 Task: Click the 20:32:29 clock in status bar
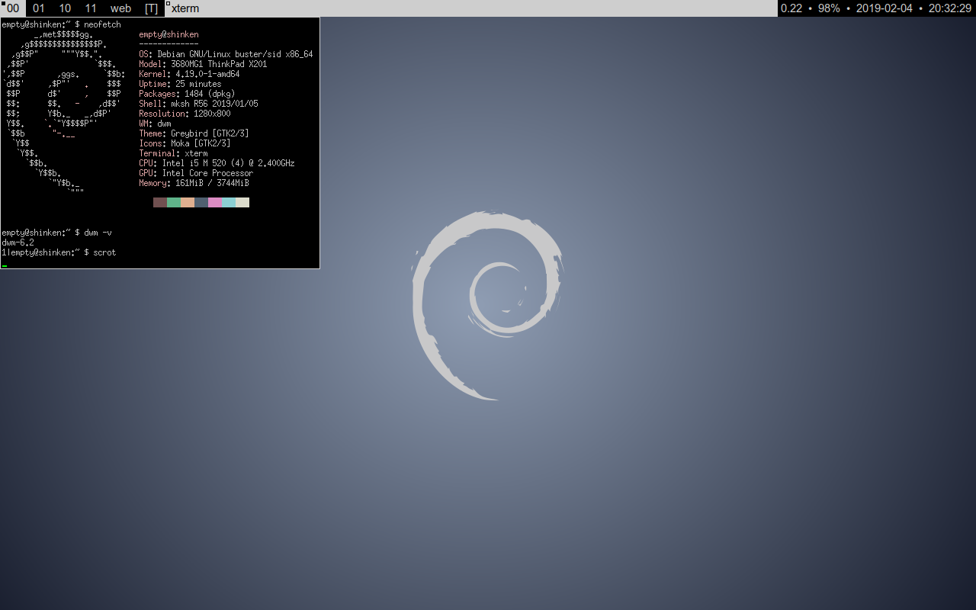coord(950,8)
